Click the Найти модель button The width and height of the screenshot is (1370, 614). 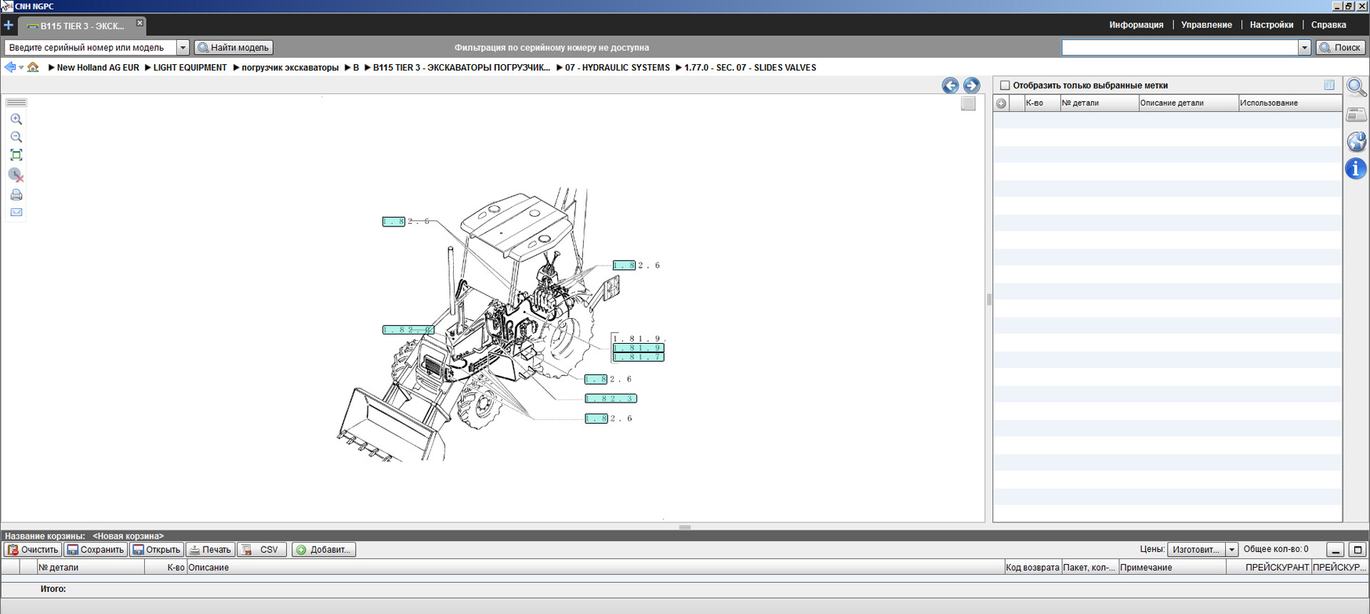[234, 48]
